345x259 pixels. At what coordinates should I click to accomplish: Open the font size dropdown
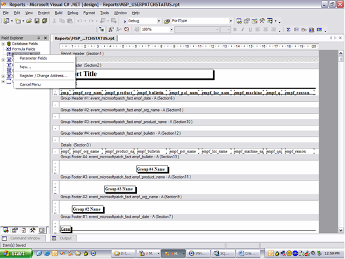tap(229, 29)
